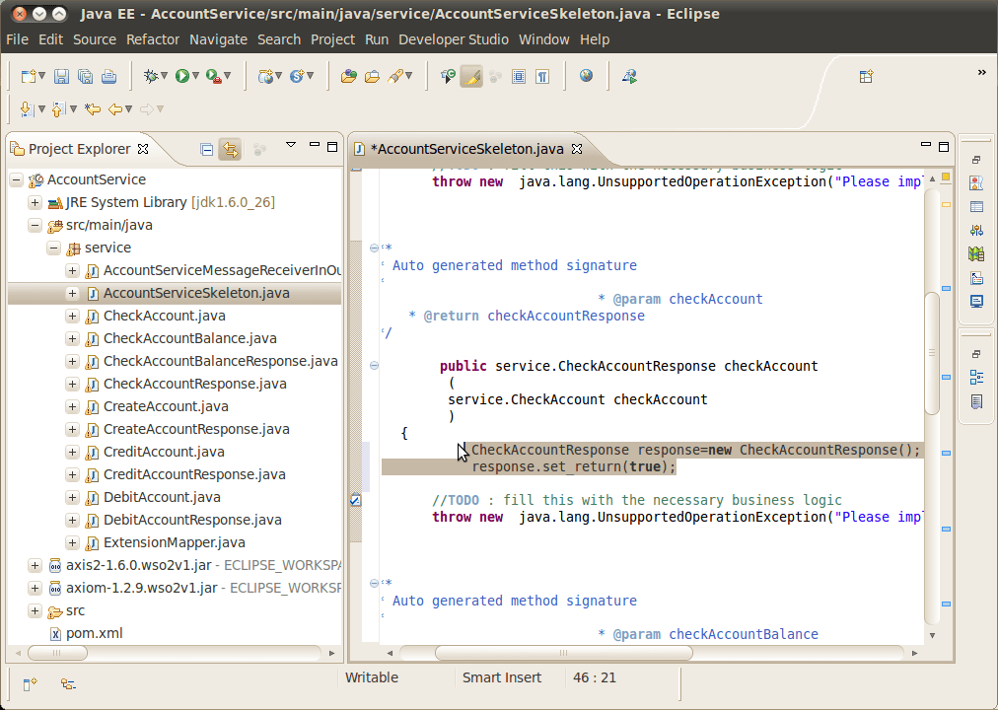The width and height of the screenshot is (998, 710).
Task: Click the Run External Tools icon
Action: click(214, 76)
